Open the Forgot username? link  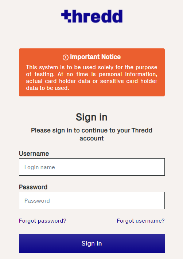(141, 221)
